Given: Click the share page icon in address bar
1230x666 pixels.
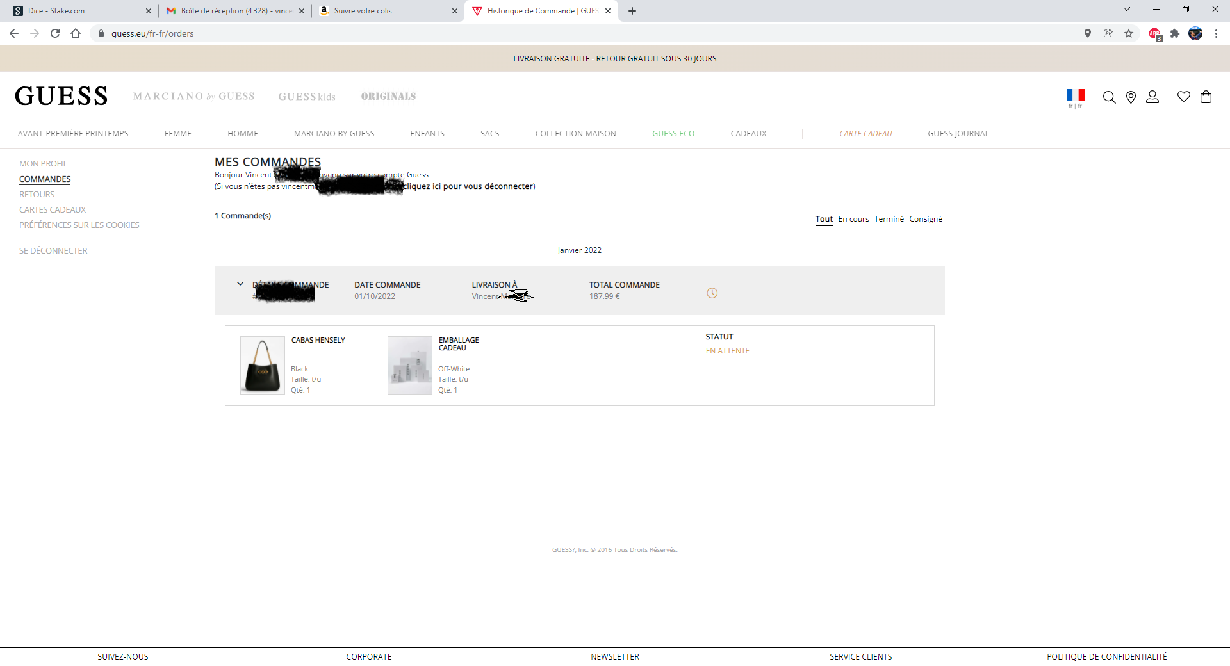Looking at the screenshot, I should (x=1108, y=33).
